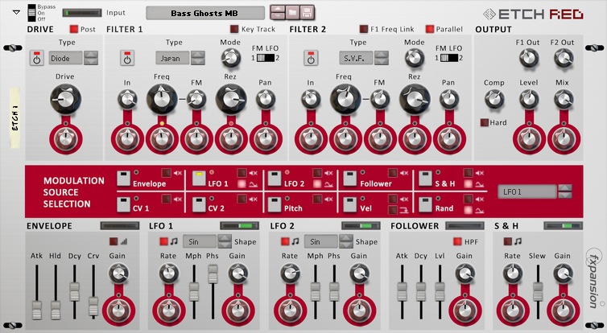This screenshot has height=333, width=607.
Task: Click the Filter 2 Mode knob
Action: tap(414, 59)
